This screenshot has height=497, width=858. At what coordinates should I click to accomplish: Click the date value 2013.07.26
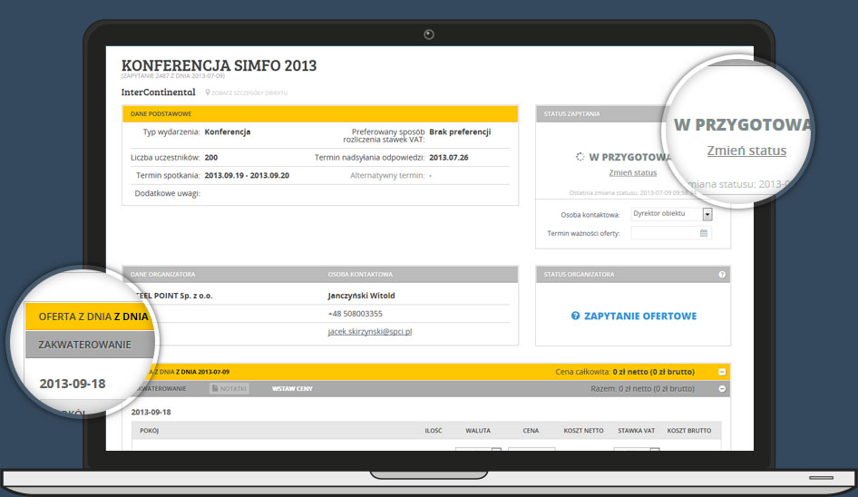point(449,157)
